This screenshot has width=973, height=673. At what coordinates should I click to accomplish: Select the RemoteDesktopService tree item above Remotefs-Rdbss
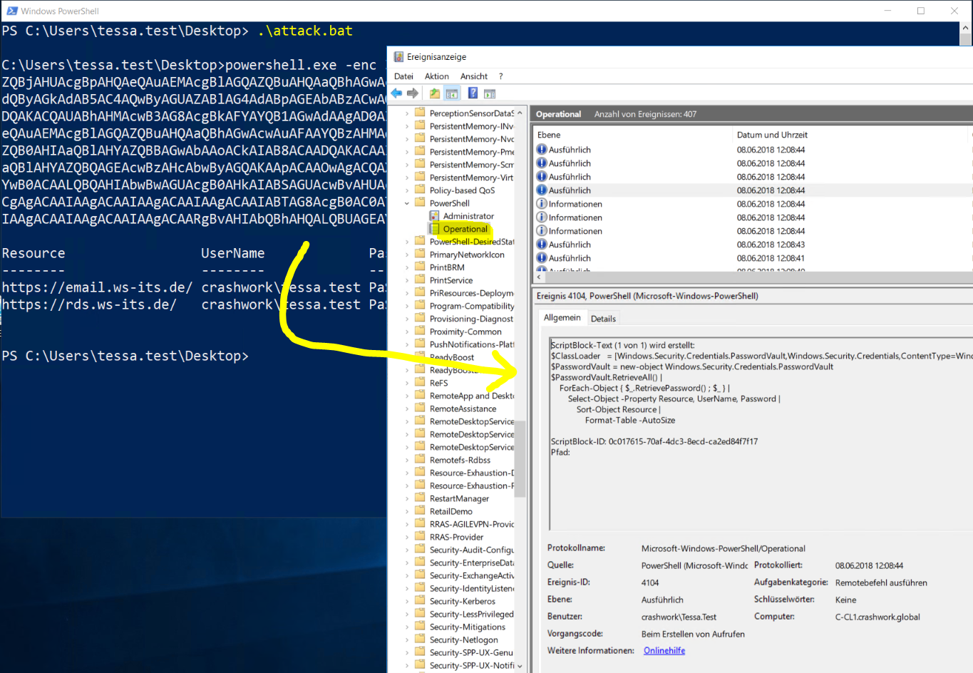point(471,447)
